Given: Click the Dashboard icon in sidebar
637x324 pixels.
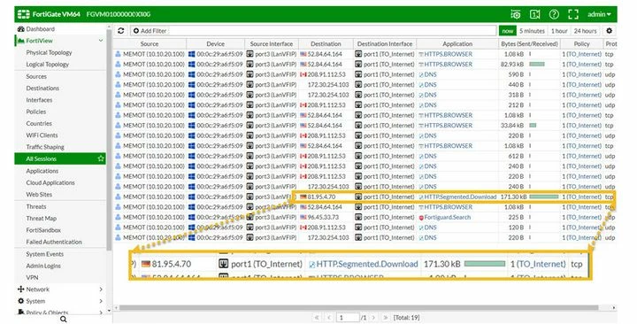Looking at the screenshot, I should coord(20,29).
